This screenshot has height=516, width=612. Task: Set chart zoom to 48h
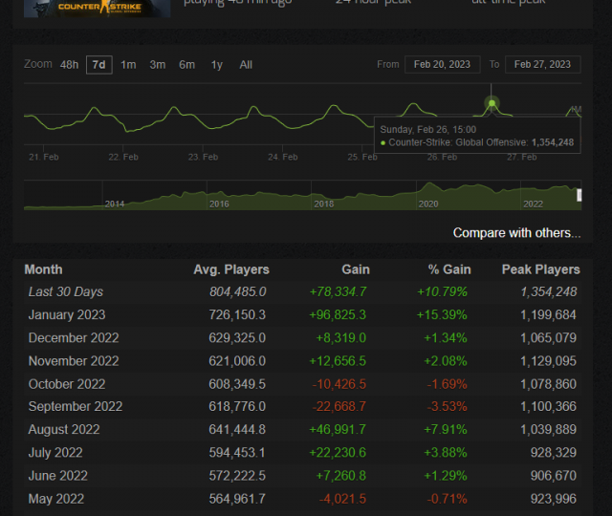pyautogui.click(x=69, y=65)
